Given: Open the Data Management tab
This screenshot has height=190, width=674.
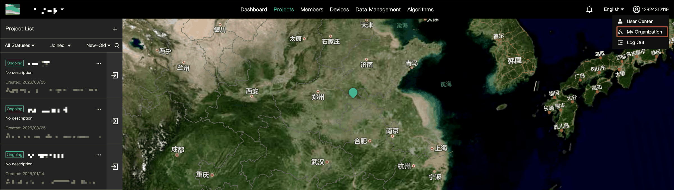Looking at the screenshot, I should click(x=378, y=10).
